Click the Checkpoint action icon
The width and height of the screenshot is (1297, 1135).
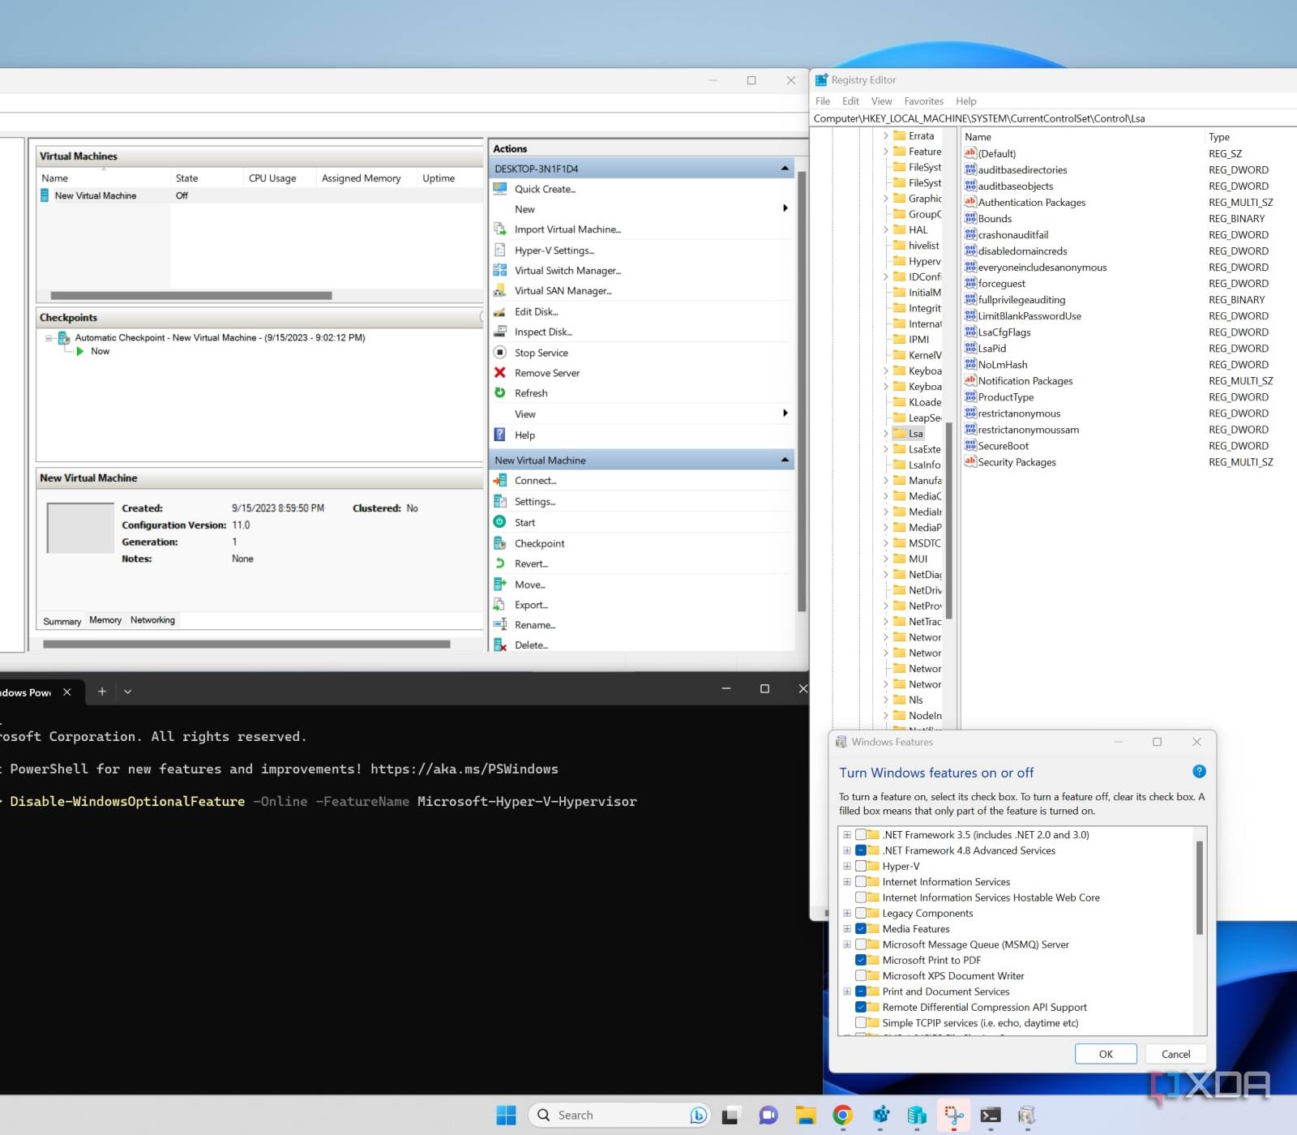coord(500,543)
